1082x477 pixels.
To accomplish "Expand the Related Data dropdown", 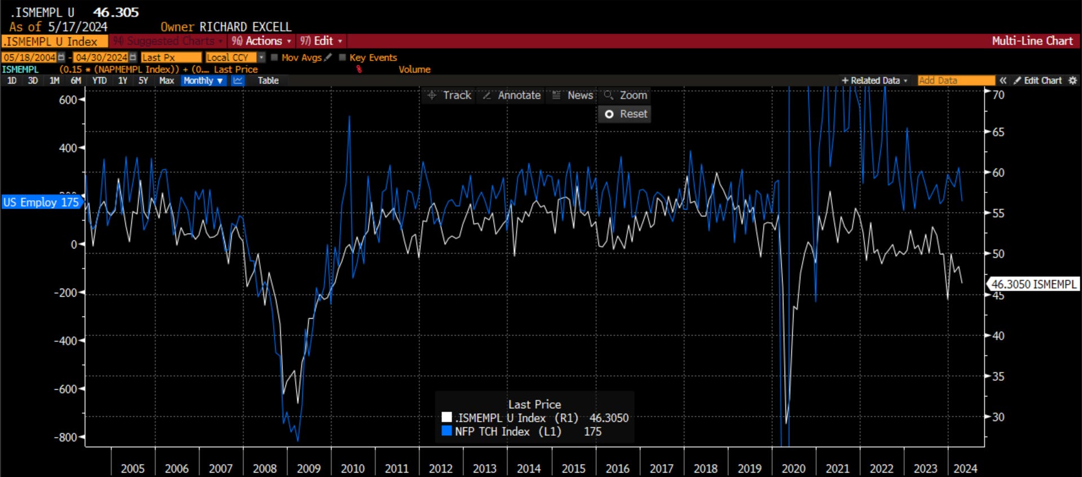I will 874,81.
